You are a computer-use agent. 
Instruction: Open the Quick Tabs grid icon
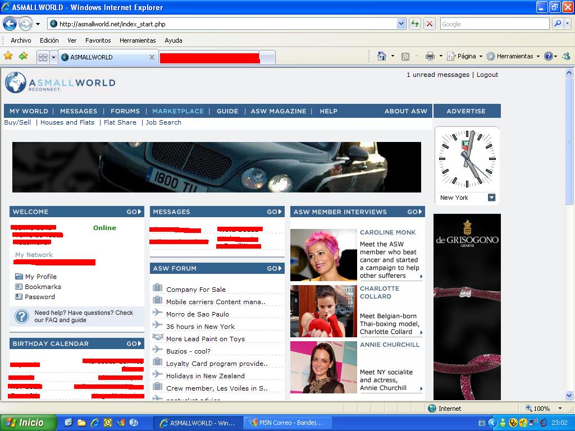coord(43,57)
